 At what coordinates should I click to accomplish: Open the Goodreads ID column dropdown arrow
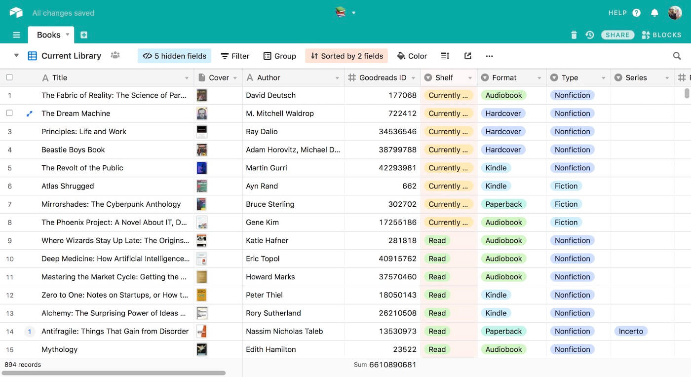[x=413, y=78]
